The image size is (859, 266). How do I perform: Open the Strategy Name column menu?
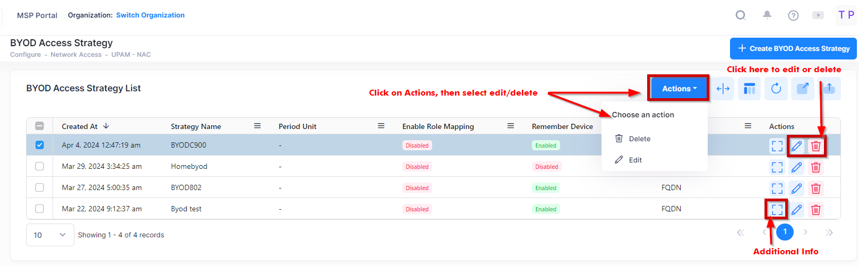pos(257,126)
